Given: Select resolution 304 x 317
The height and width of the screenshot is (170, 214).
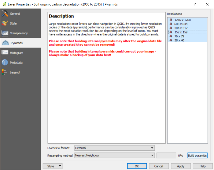Looking at the screenshot, I should 187,28.
